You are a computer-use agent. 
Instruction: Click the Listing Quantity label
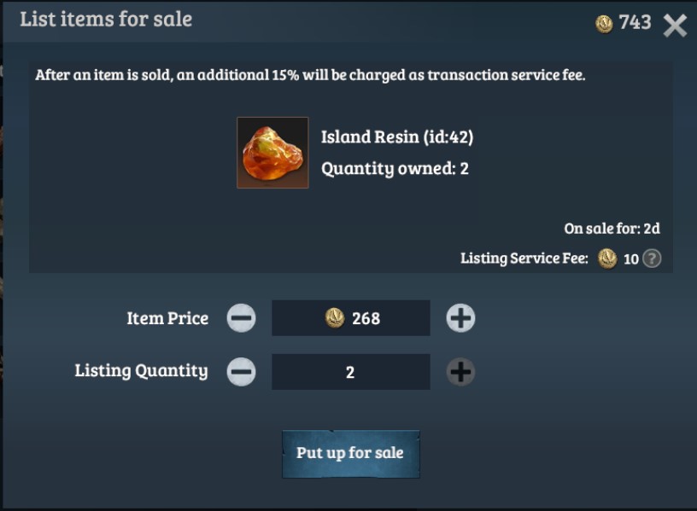[141, 370]
